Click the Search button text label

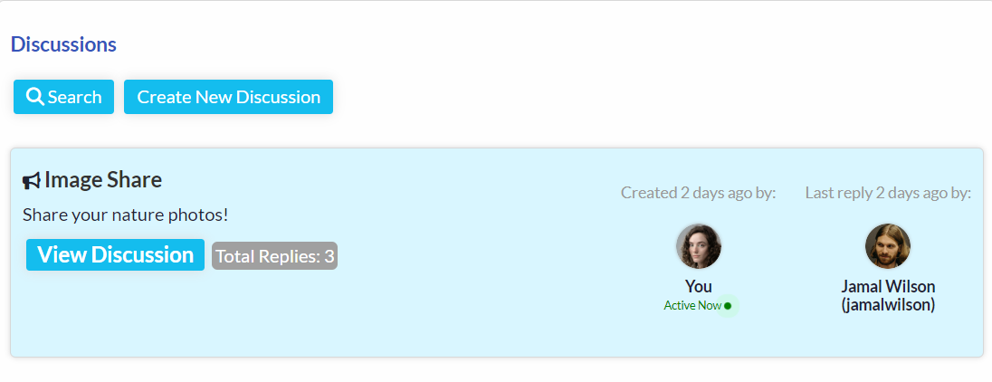(74, 97)
